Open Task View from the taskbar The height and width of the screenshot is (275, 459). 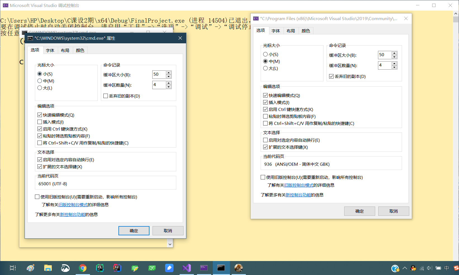pos(13,268)
